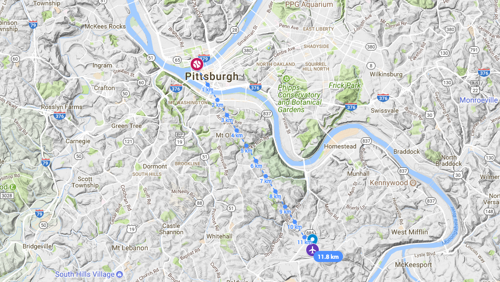Click the 10 km route marker dot

pyautogui.click(x=295, y=222)
